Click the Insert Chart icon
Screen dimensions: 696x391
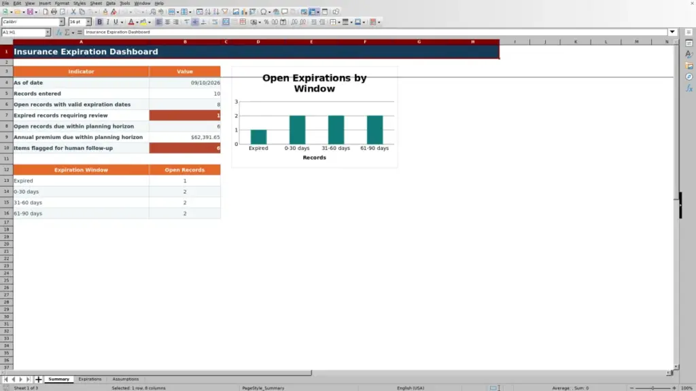(244, 12)
